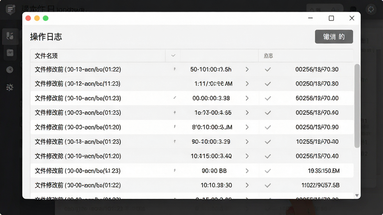Viewport: 383px width, 215px height.
Task: Open the table header dropdown chevron
Action: (173, 56)
